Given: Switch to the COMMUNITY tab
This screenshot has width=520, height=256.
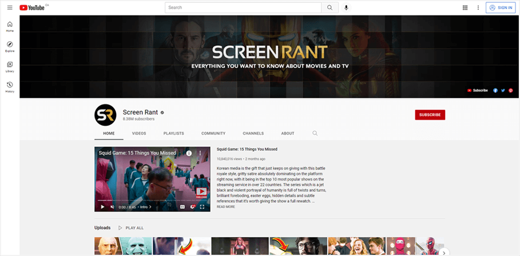Looking at the screenshot, I should 213,133.
